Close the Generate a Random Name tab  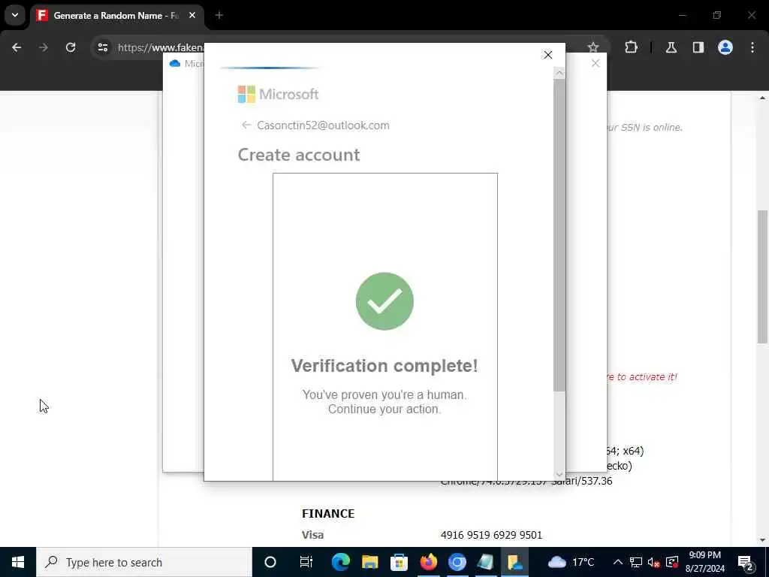[x=192, y=16]
